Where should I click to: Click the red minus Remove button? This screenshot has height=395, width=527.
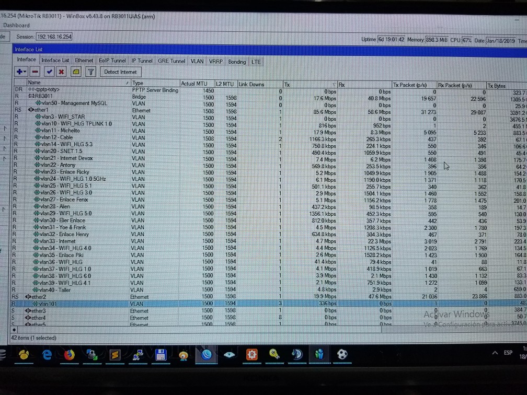35,72
